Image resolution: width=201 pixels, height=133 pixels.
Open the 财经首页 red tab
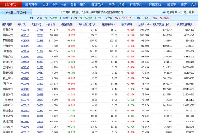coord(11,5)
